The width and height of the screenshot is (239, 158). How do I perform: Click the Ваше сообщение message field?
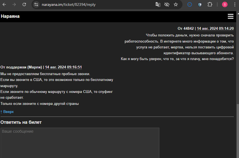pyautogui.click(x=80, y=142)
